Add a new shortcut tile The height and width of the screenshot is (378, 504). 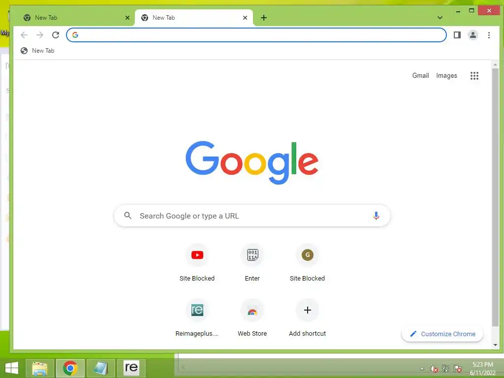point(307,318)
